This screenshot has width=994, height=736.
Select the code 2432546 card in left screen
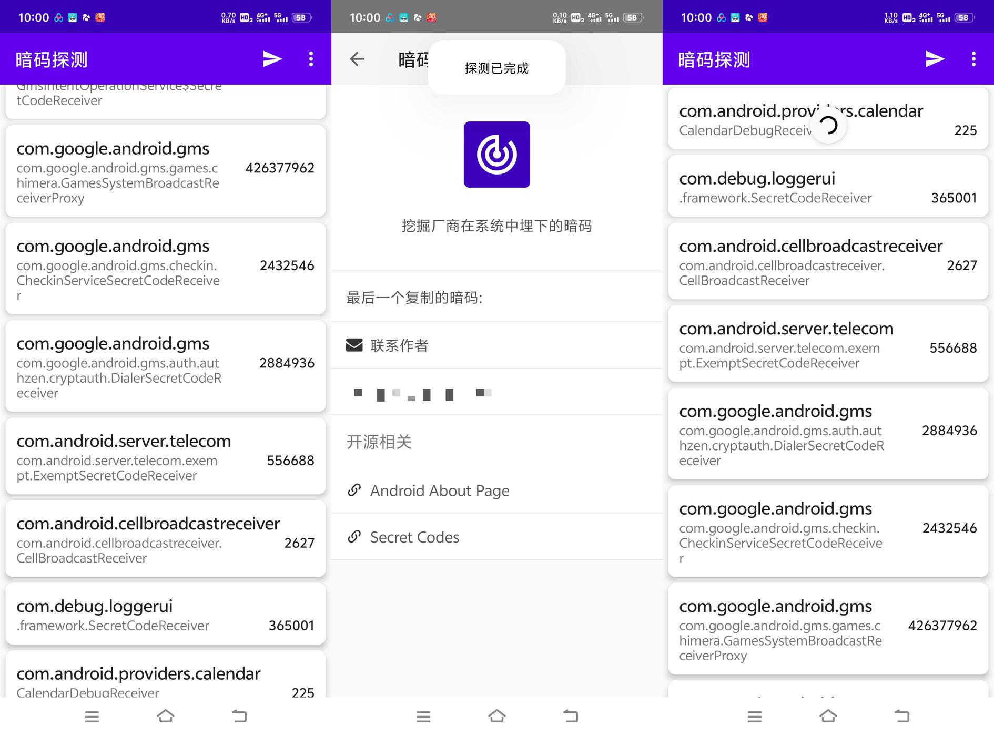166,269
